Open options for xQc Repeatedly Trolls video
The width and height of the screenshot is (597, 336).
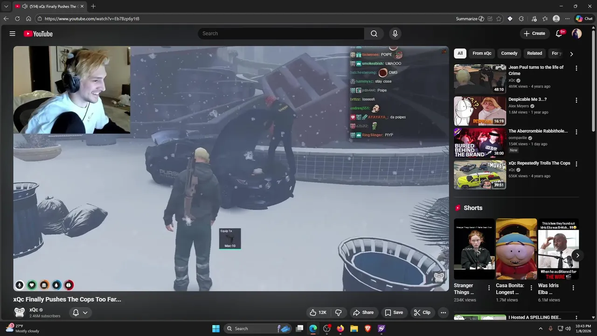point(576,164)
